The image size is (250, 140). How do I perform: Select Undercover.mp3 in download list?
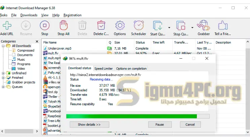[x=60, y=49]
